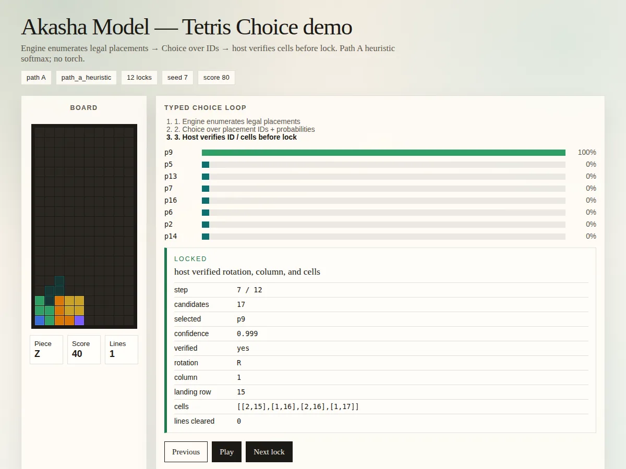Screen dimensions: 626x469
Task: Select the Score 40 stat card
Action: click(84, 350)
